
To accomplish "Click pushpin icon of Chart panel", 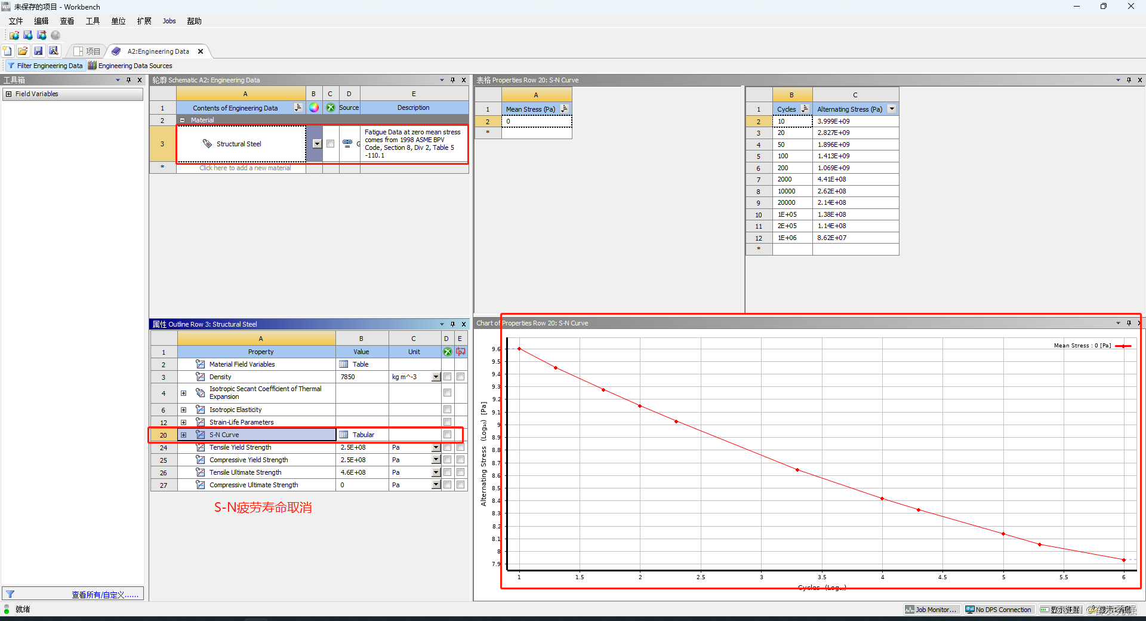I will [1129, 323].
